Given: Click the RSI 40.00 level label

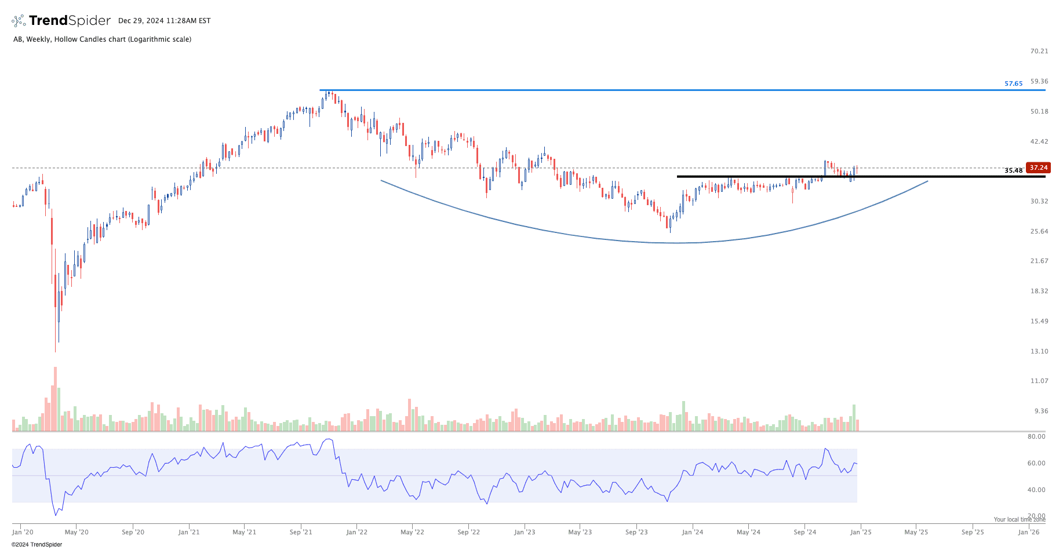Looking at the screenshot, I should coord(1036,490).
